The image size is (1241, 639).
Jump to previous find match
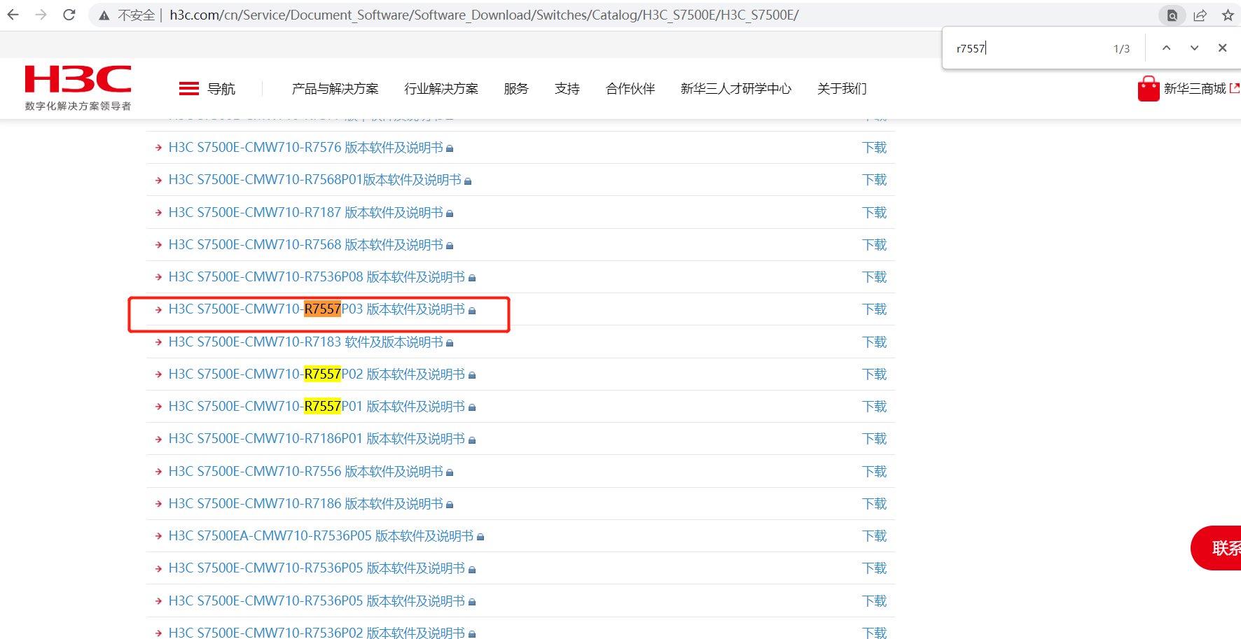pyautogui.click(x=1166, y=48)
